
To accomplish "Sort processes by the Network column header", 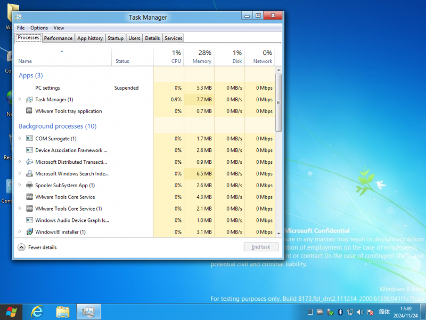I will [260, 57].
